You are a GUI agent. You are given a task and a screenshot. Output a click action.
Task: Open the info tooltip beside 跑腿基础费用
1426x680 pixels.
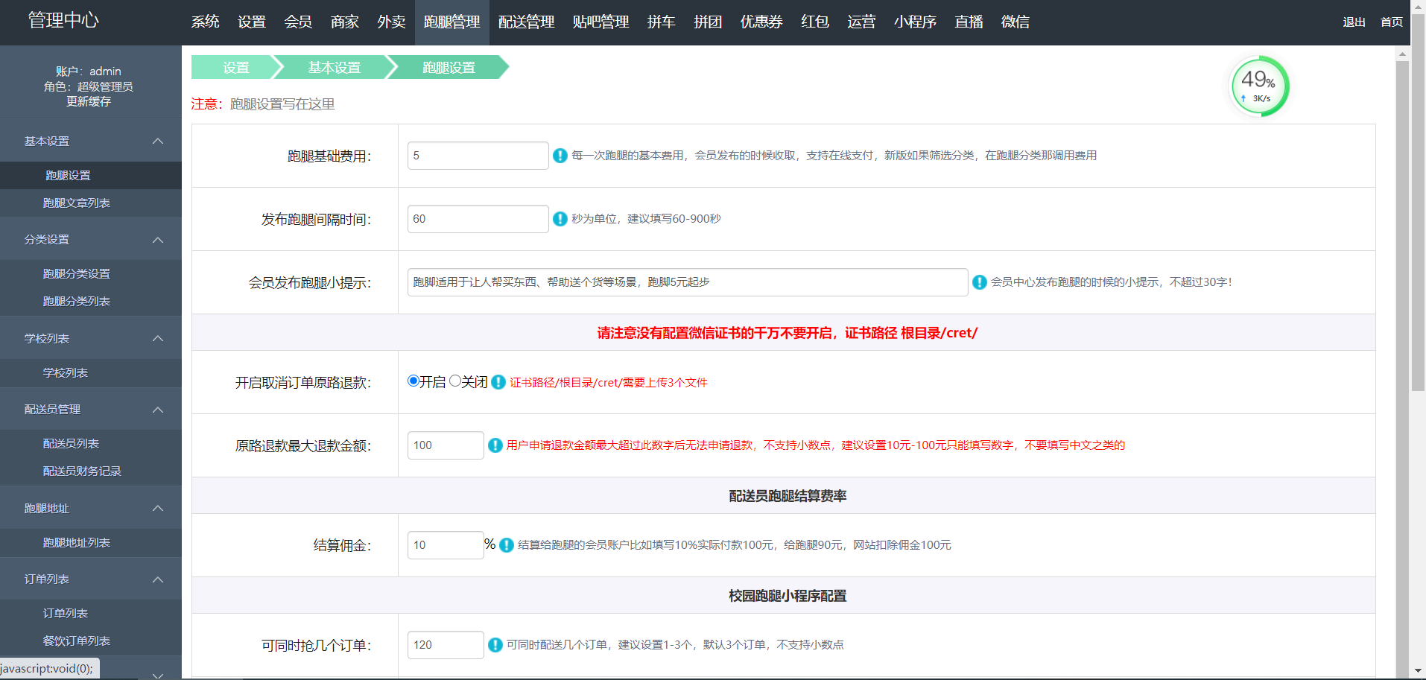click(560, 156)
